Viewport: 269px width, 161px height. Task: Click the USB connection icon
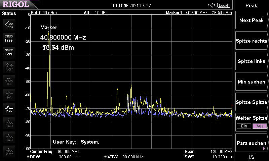pos(212,5)
